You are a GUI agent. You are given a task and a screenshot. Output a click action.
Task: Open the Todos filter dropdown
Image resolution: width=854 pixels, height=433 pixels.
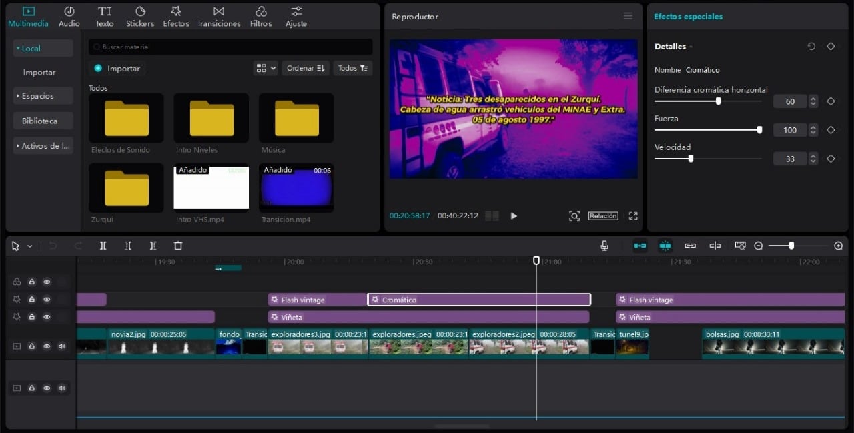pos(352,68)
